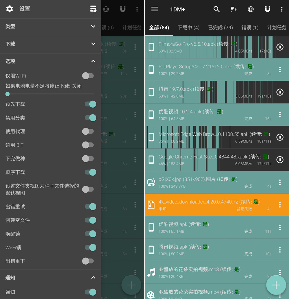
Task: Tap the 1DM+ app title
Action: [x=177, y=9]
